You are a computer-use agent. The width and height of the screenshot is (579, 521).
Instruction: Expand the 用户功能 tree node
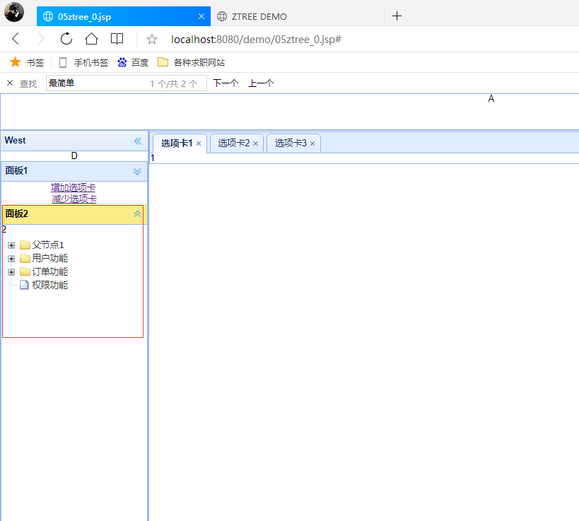tap(11, 259)
